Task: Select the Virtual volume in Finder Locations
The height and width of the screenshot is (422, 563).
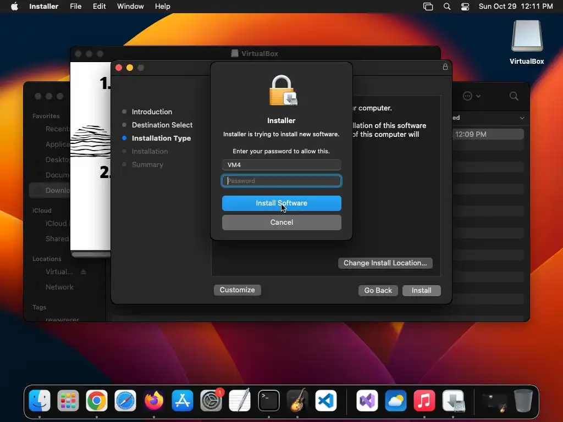Action: tap(59, 271)
